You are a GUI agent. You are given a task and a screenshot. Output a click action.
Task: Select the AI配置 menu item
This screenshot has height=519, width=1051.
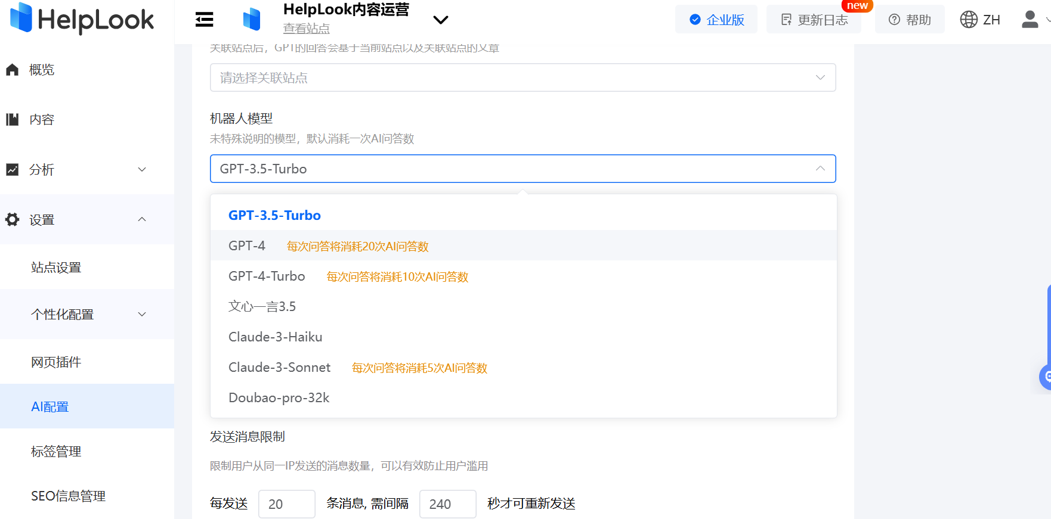click(x=87, y=406)
